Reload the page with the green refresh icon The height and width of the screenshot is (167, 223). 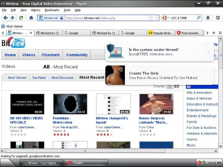click(x=21, y=18)
